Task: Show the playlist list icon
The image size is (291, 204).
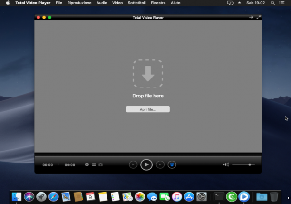Action: [x=94, y=165]
